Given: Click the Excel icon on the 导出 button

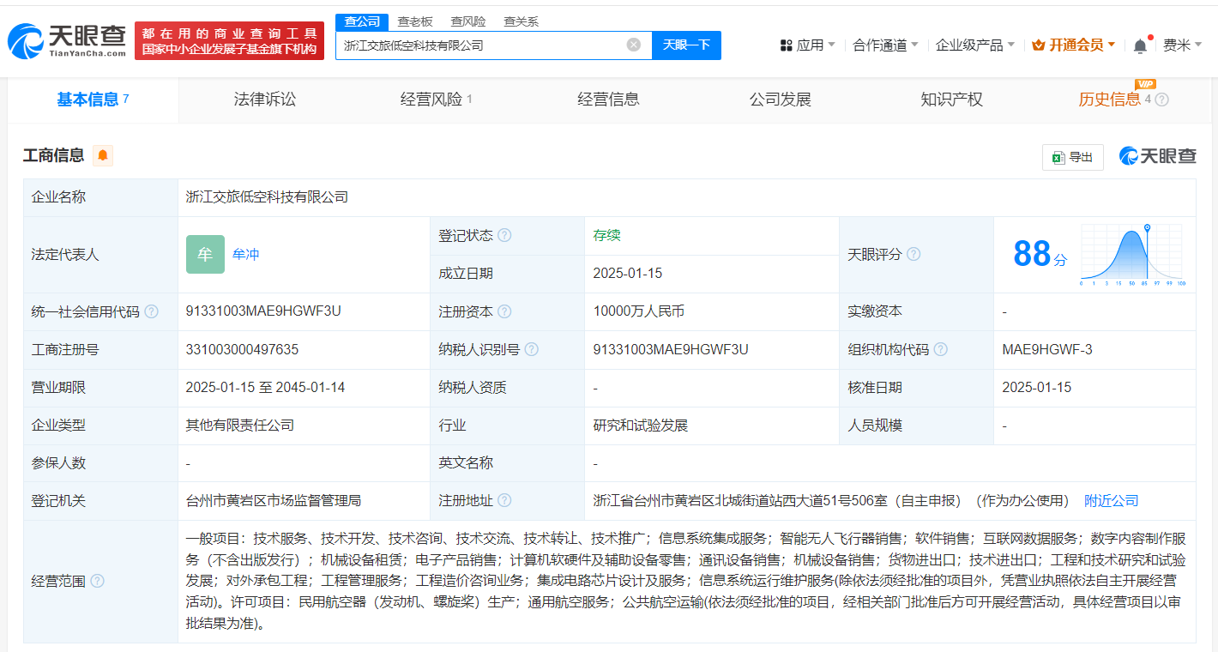Looking at the screenshot, I should click(x=1058, y=157).
